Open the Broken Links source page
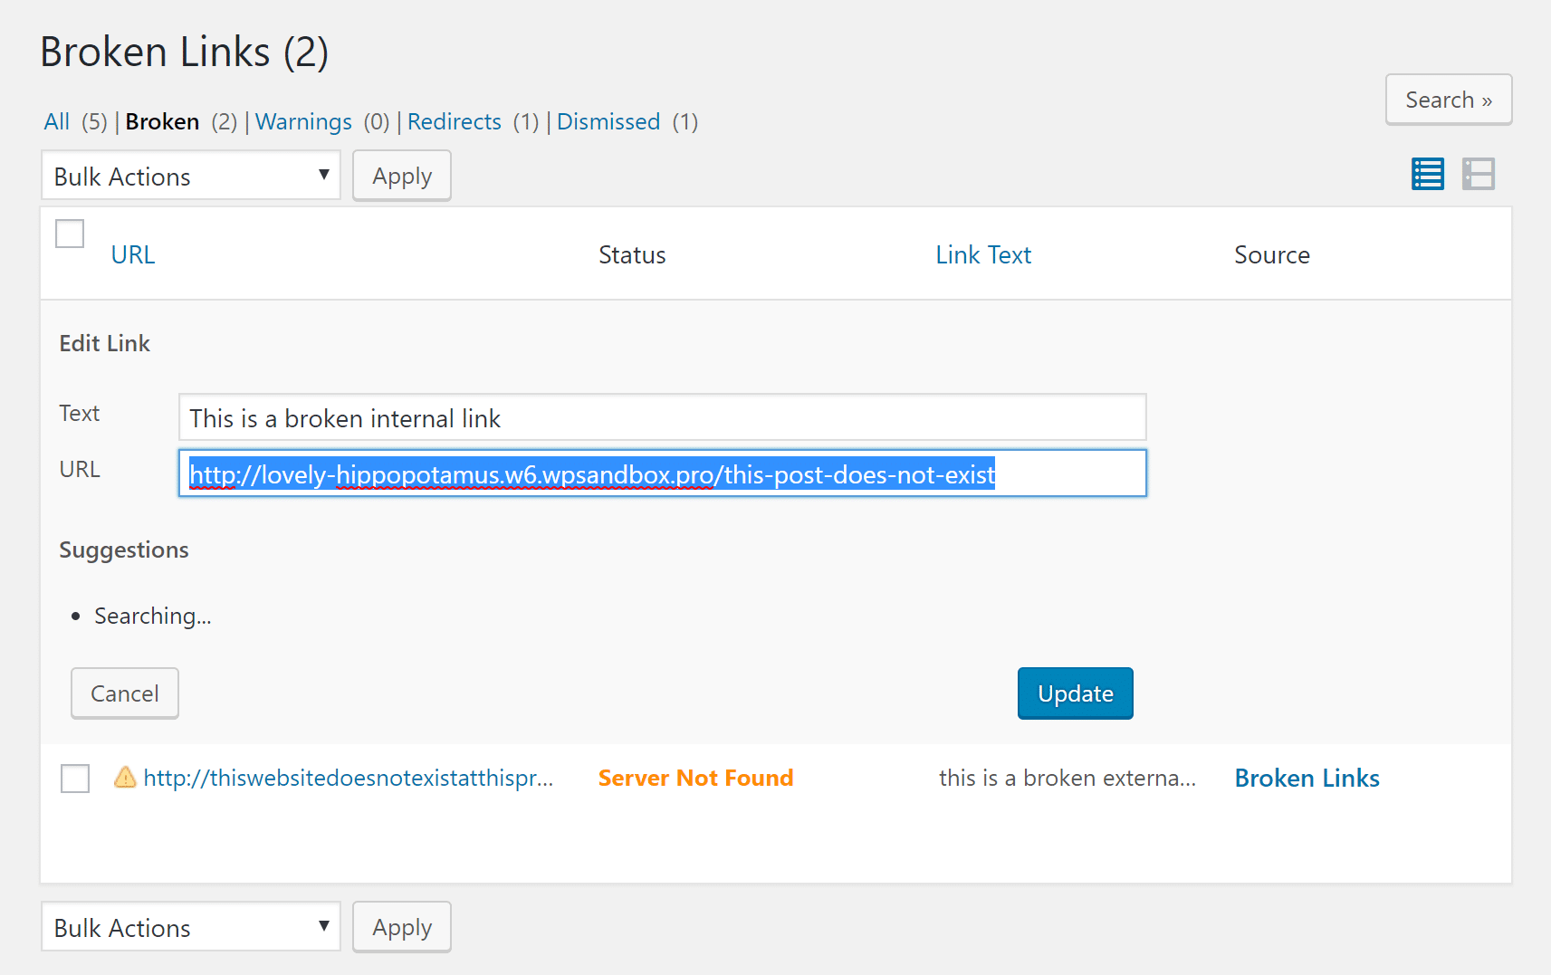Image resolution: width=1551 pixels, height=975 pixels. tap(1307, 778)
